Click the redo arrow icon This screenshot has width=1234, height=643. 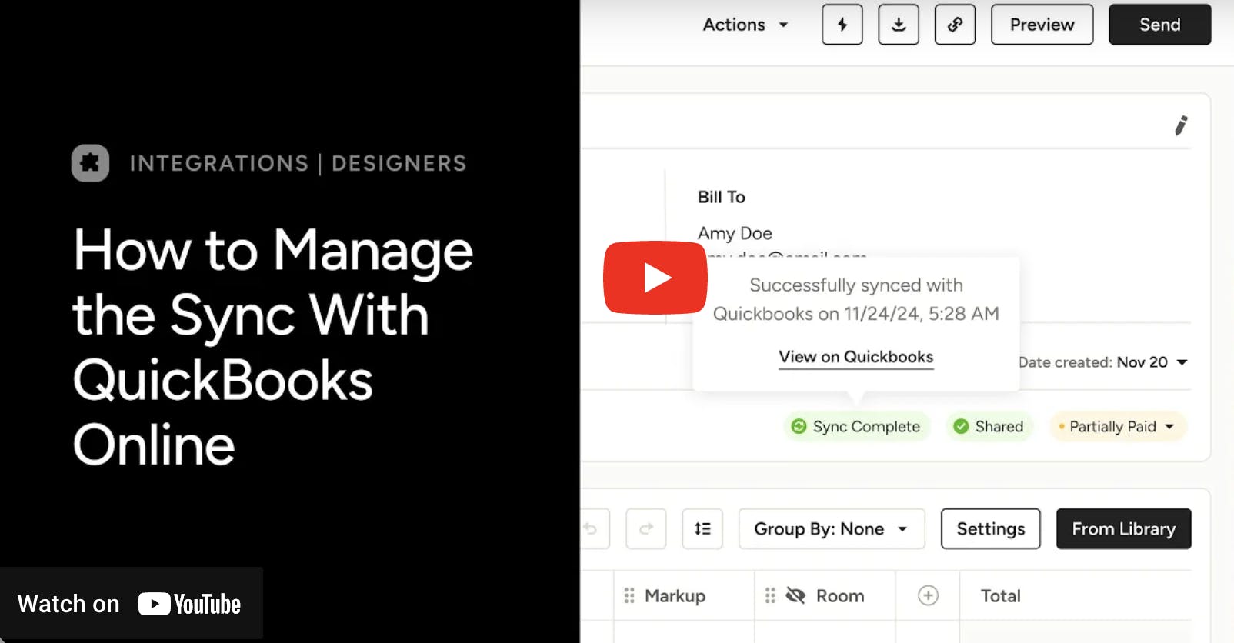tap(646, 528)
